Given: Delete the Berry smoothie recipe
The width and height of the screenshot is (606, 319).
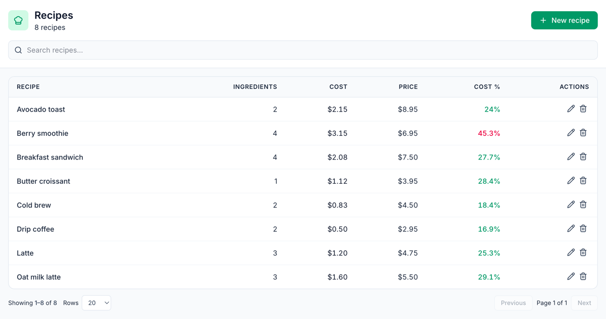Looking at the screenshot, I should pos(583,133).
